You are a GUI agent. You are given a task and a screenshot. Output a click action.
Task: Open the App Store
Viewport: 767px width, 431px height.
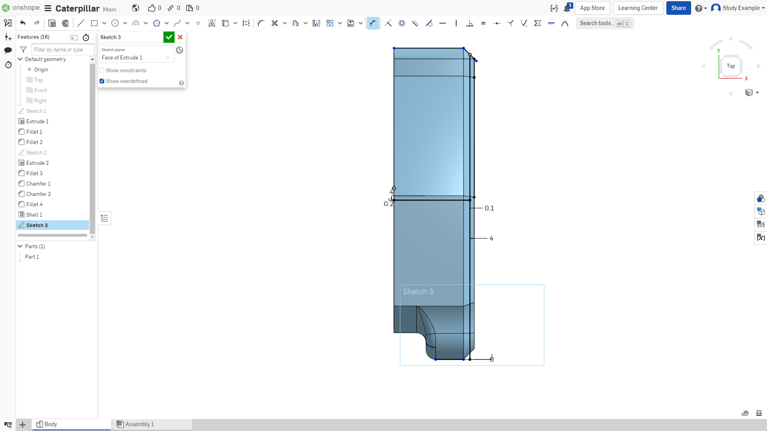[592, 8]
